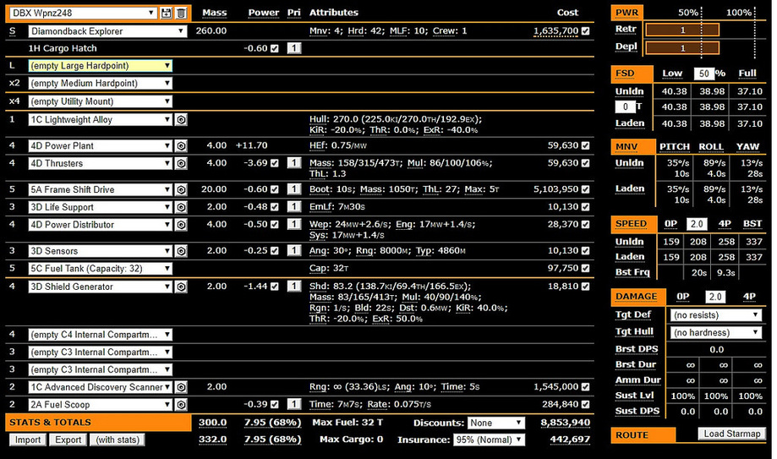Click the save build icon
The image size is (777, 459).
pos(167,13)
